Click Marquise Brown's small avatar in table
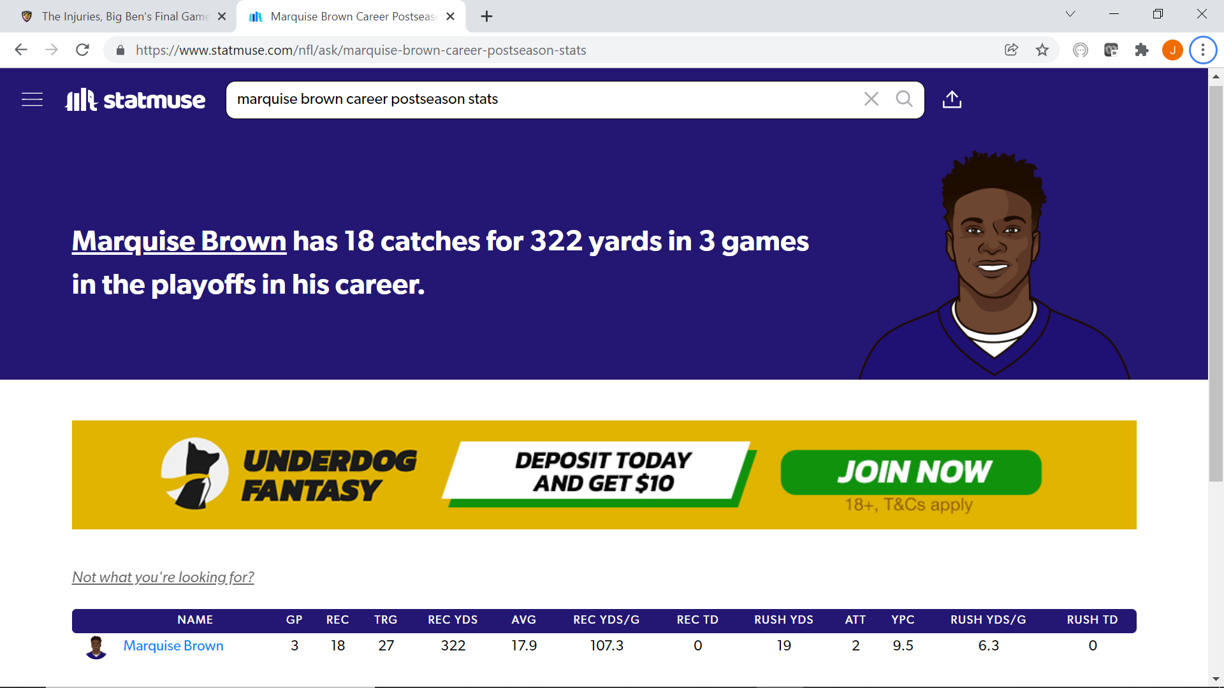The height and width of the screenshot is (688, 1224). click(96, 647)
